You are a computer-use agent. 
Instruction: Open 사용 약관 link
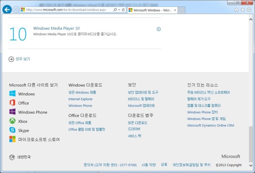tap(149, 165)
